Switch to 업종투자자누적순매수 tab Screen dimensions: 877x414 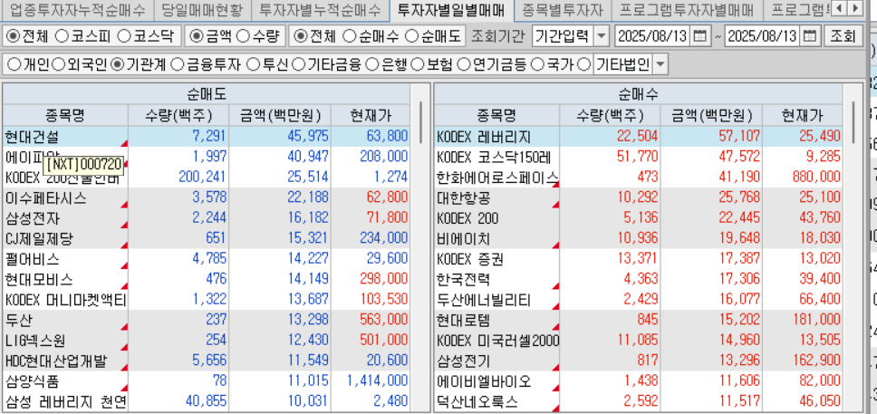click(x=77, y=9)
